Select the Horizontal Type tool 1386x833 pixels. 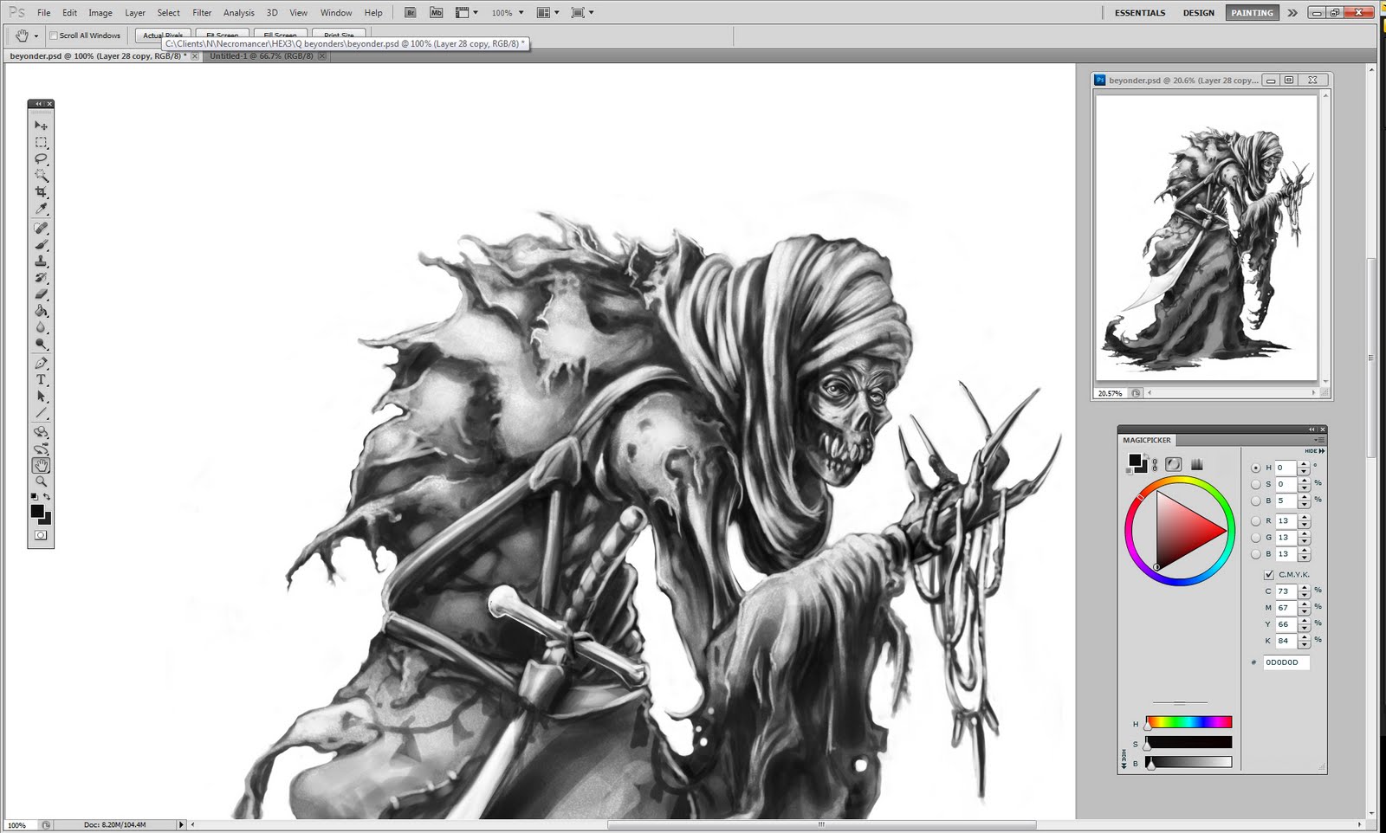41,380
